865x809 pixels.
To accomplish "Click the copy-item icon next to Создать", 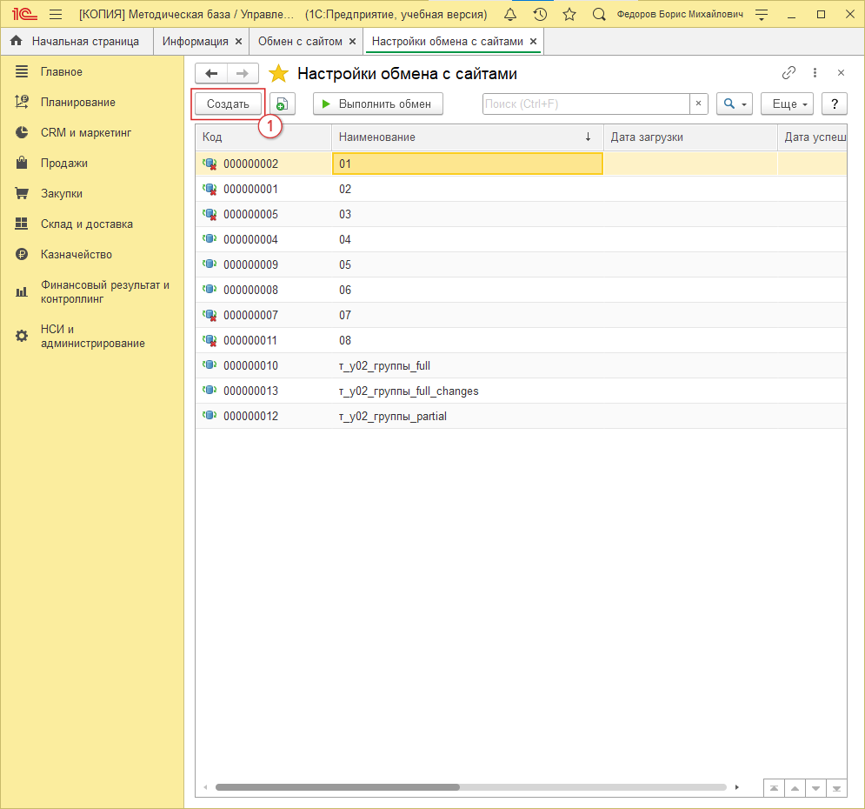I will [x=282, y=104].
